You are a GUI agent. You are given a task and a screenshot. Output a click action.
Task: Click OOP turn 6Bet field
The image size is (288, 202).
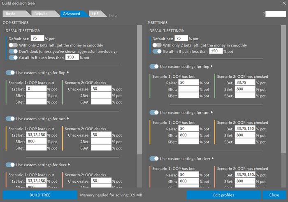pos(101,148)
